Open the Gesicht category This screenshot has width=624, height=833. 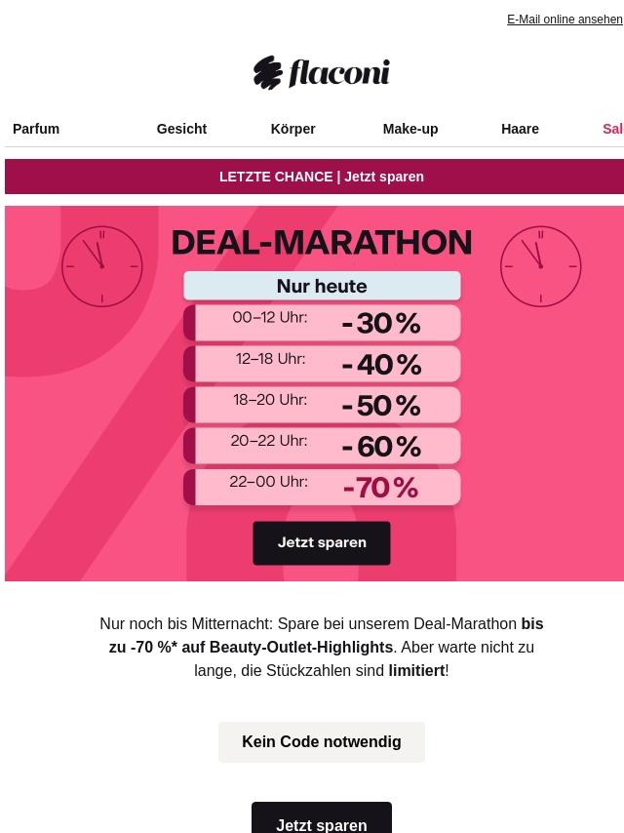pos(181,129)
